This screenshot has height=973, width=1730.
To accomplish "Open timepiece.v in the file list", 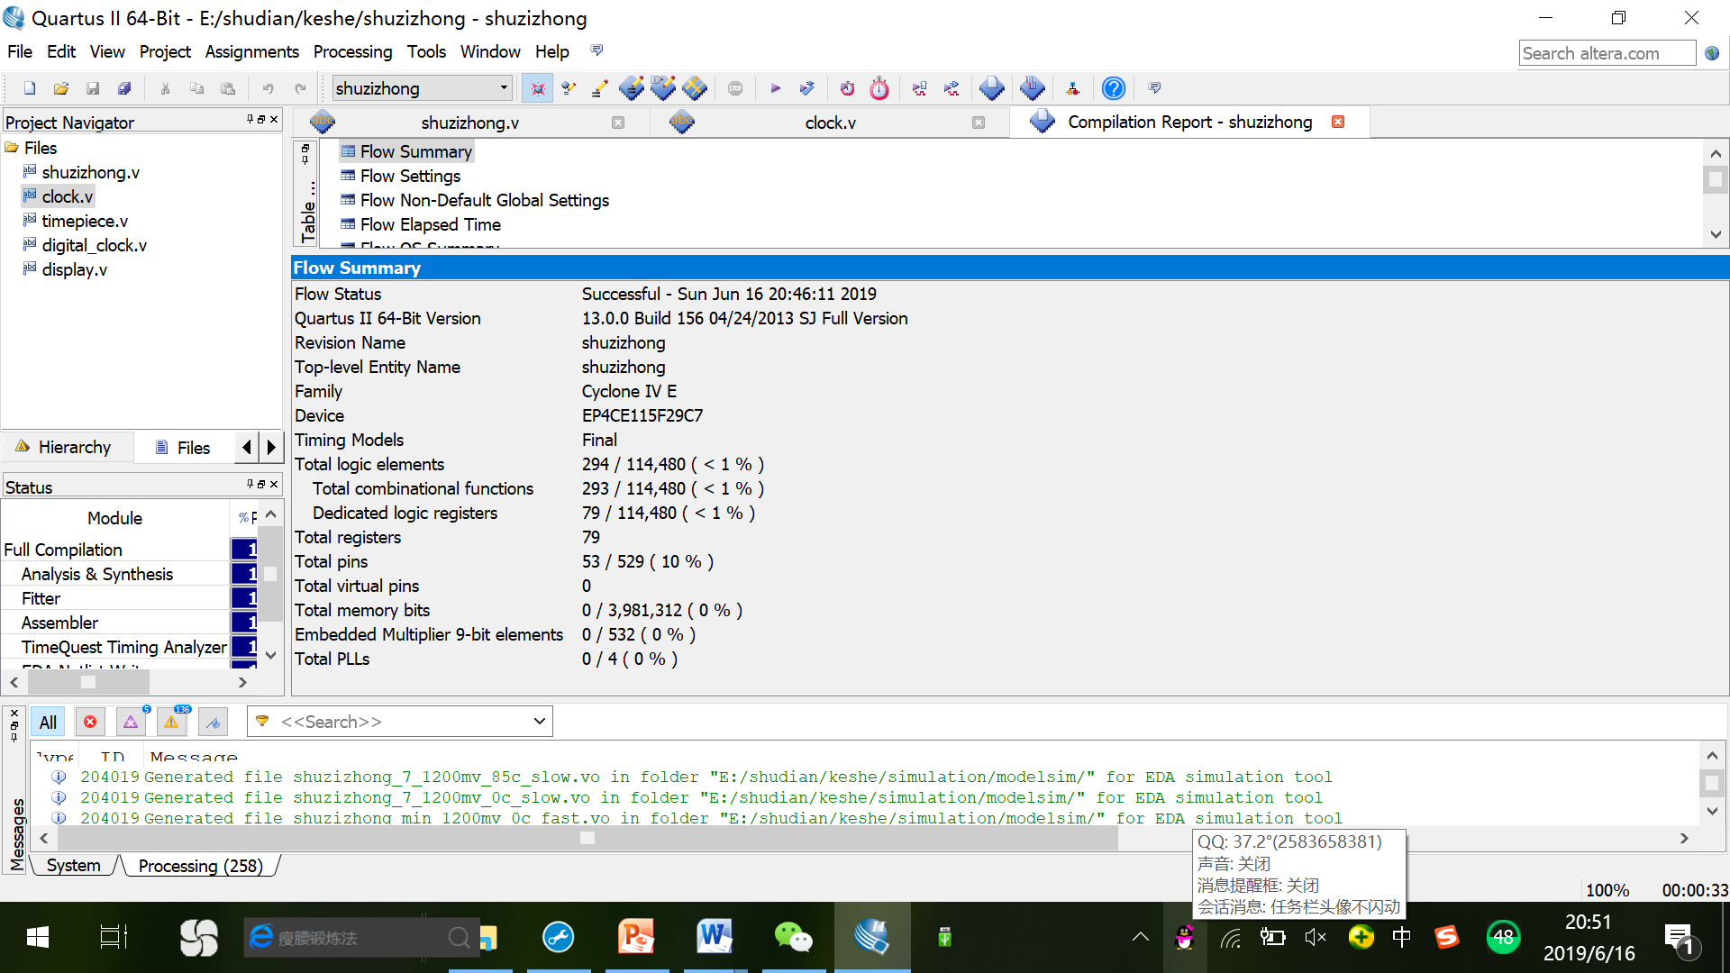I will pyautogui.click(x=85, y=221).
